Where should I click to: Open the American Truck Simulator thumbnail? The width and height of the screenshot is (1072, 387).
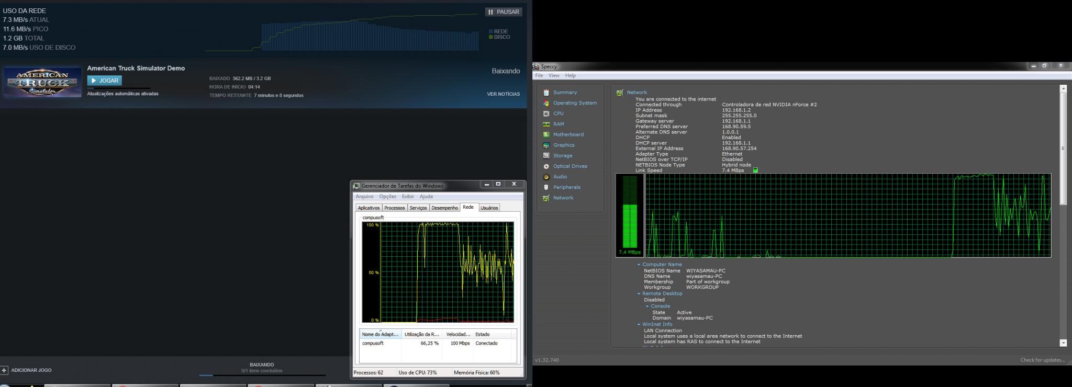click(42, 82)
